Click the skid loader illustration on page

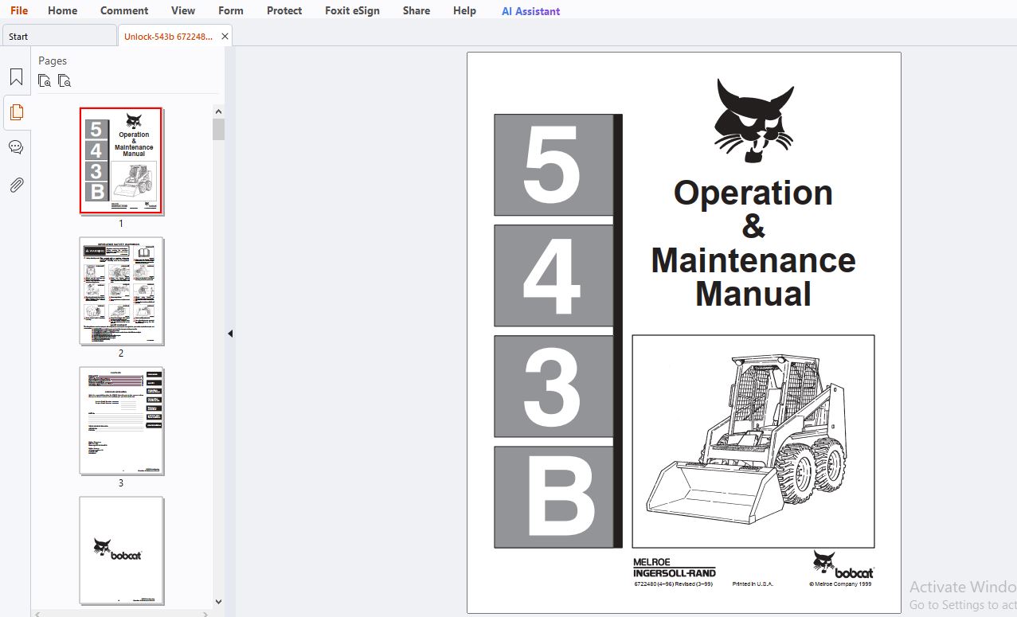click(x=753, y=441)
